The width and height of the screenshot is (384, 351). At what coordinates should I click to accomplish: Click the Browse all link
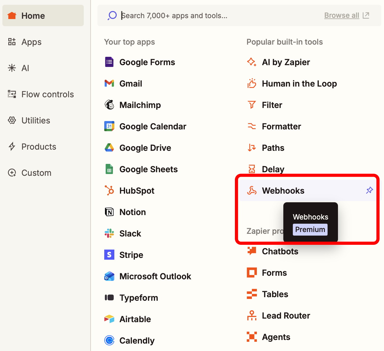click(342, 15)
